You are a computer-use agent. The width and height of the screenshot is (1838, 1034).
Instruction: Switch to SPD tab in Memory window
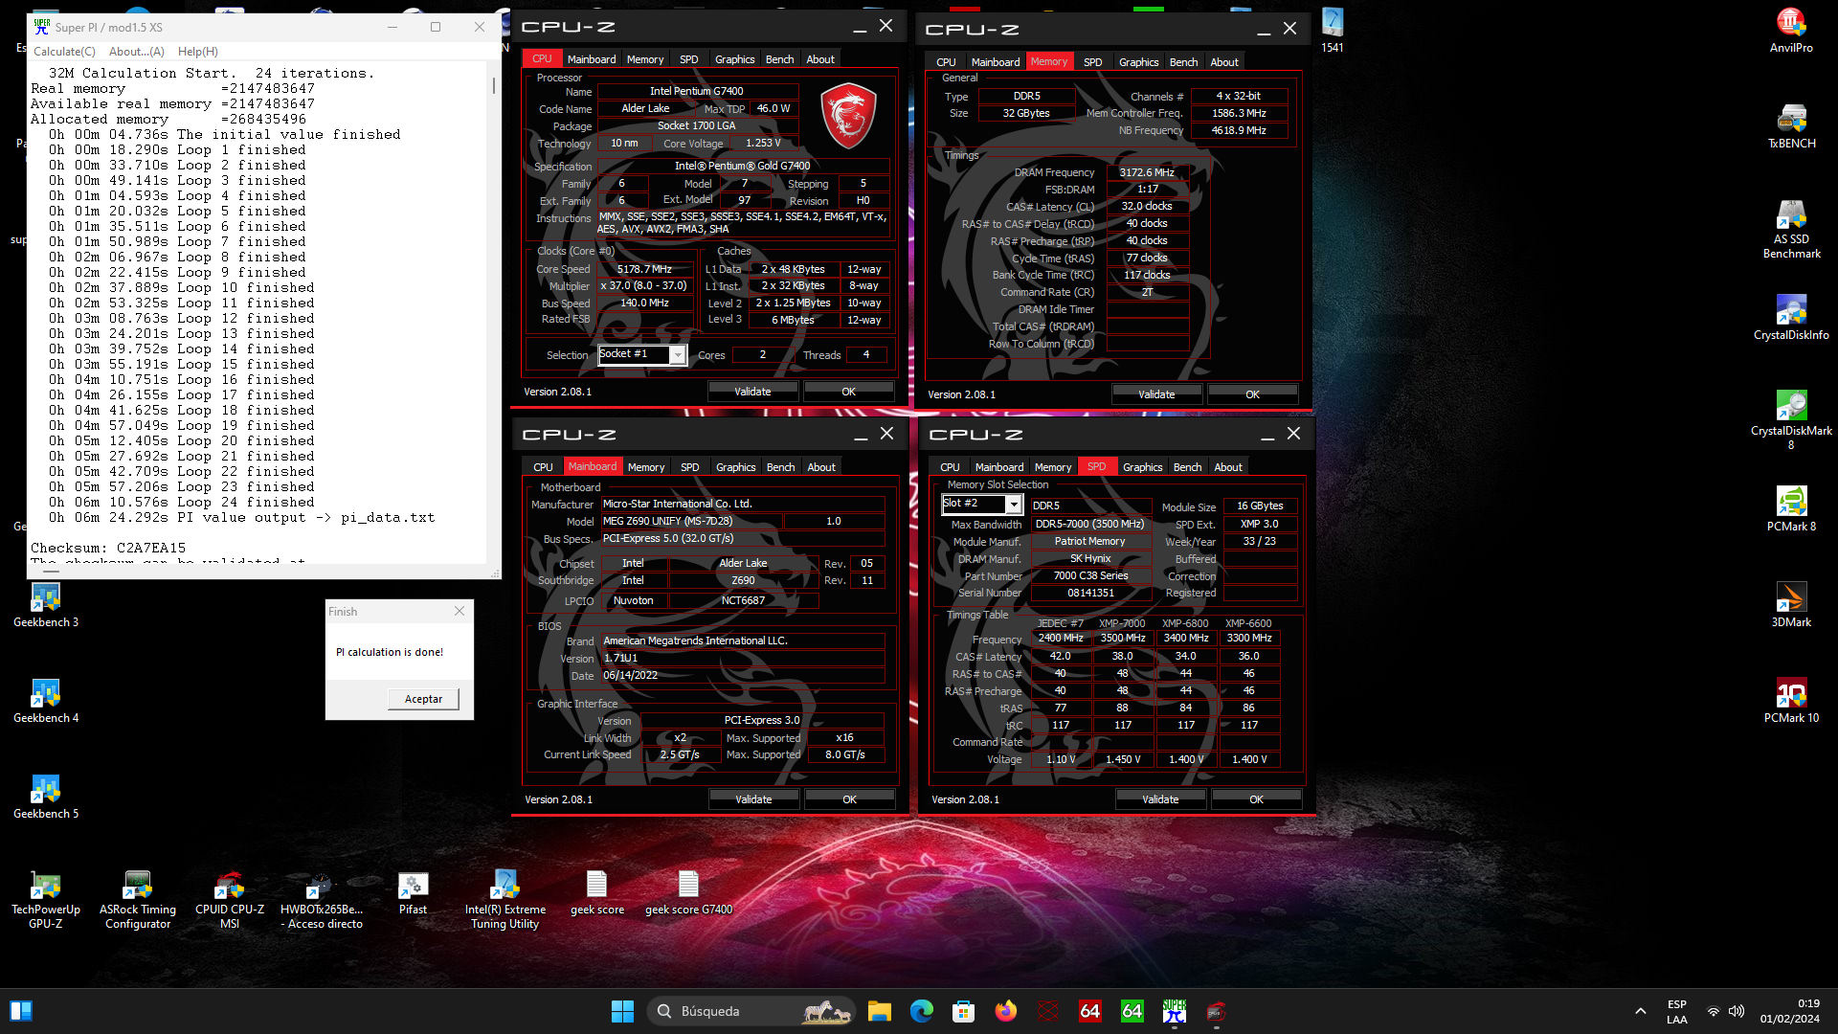(1092, 62)
